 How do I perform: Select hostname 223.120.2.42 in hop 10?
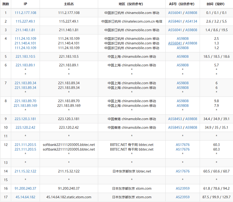(69, 128)
